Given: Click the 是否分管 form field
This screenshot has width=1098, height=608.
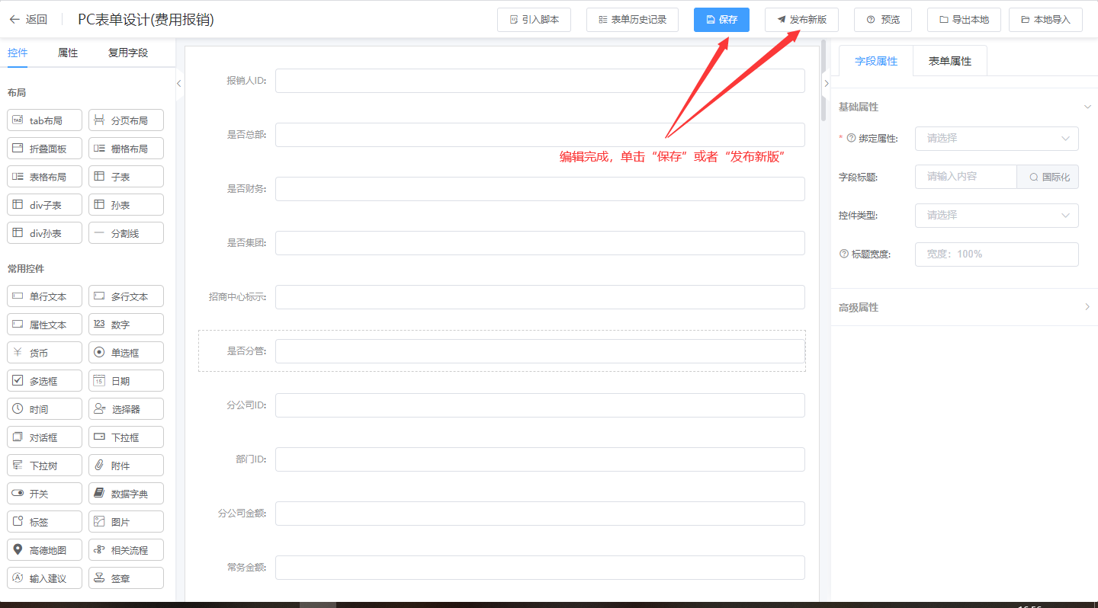Looking at the screenshot, I should (540, 351).
